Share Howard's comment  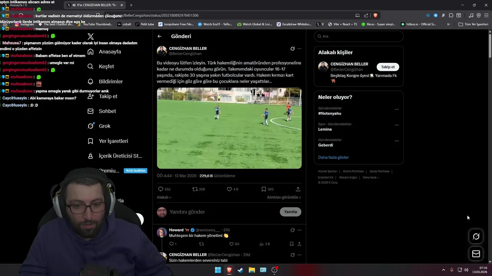tap(299, 244)
